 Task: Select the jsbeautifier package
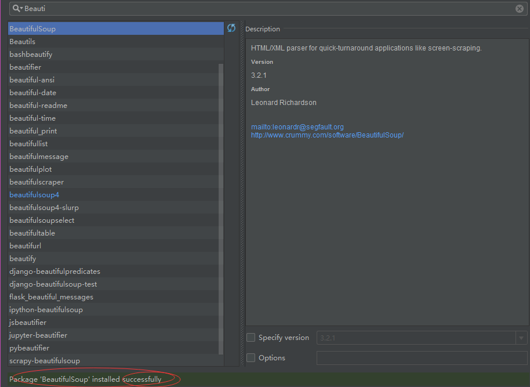(114, 323)
